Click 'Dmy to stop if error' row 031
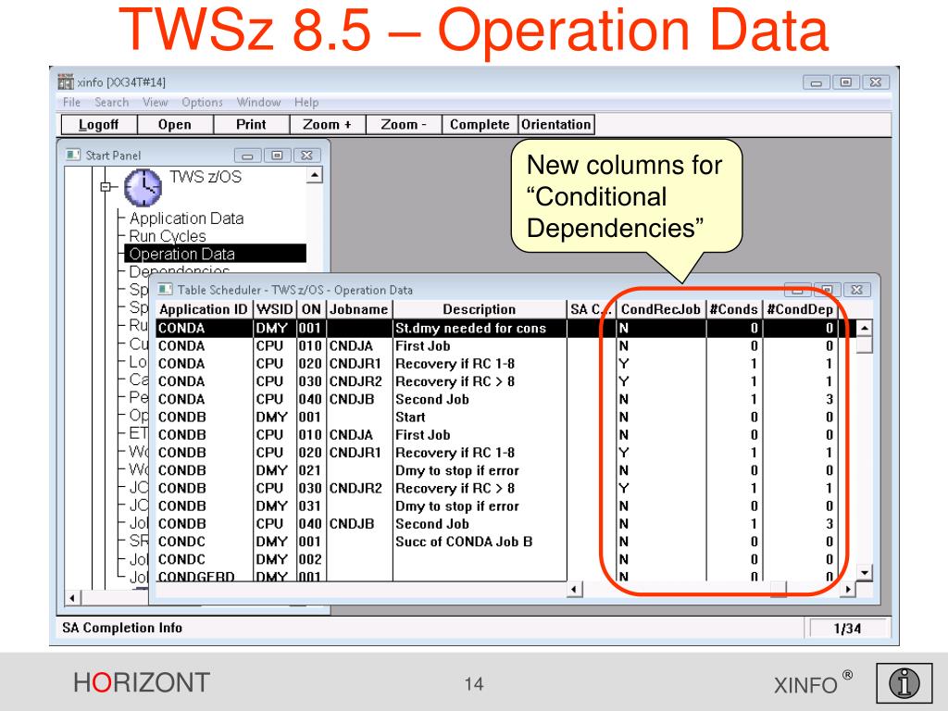 point(457,506)
